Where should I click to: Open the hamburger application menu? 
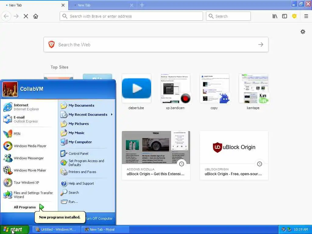tap(306, 16)
